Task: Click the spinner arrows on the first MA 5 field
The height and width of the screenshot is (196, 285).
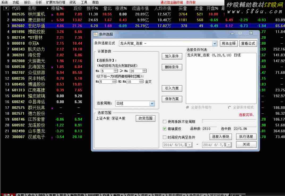Action: pyautogui.click(x=116, y=71)
